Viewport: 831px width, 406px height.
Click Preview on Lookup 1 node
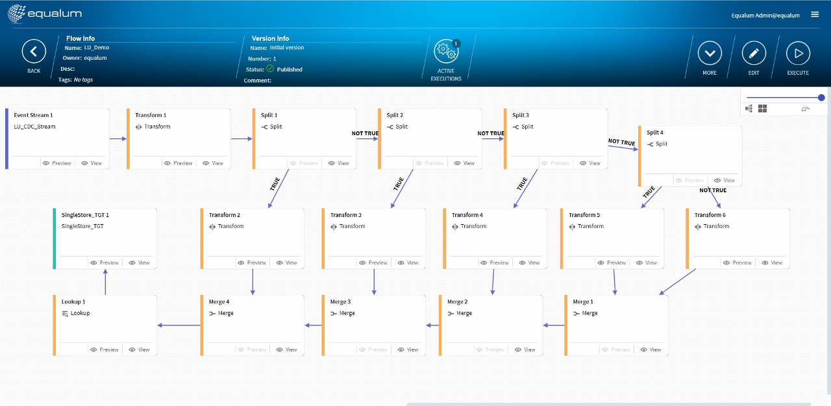tap(105, 349)
